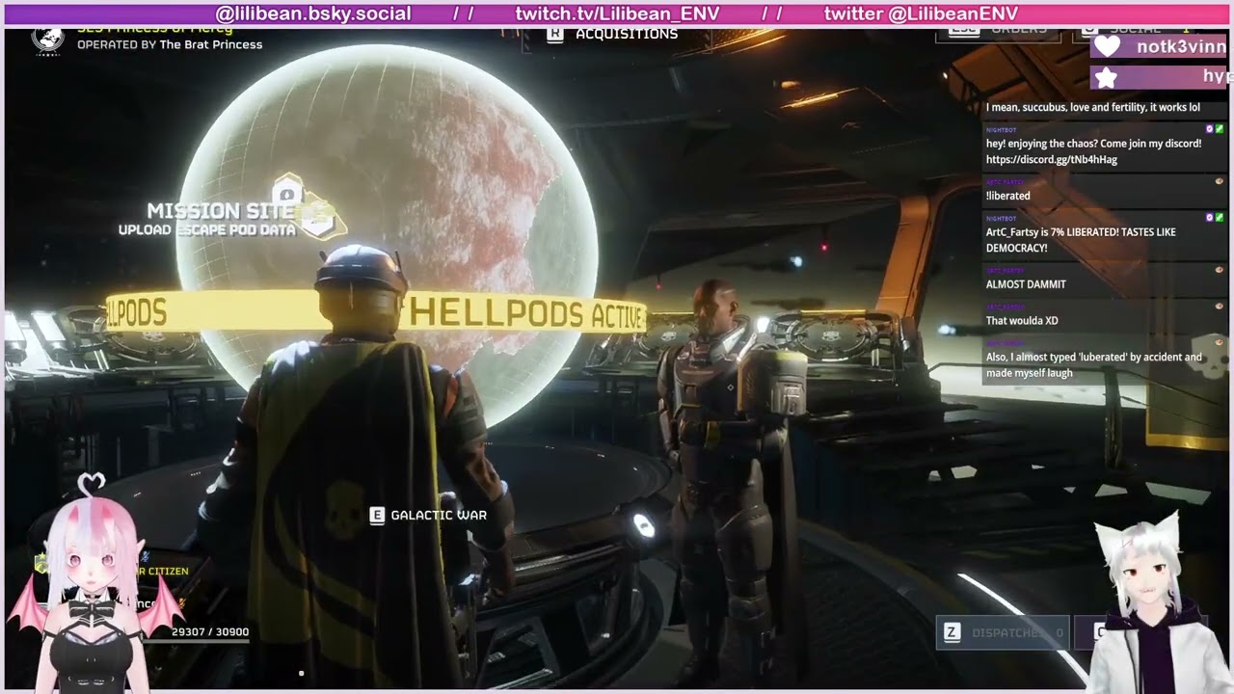Click the 'TASTES LIKE DEMOCRACY!' Nightbot message
This screenshot has width=1234, height=694.
point(1081,240)
